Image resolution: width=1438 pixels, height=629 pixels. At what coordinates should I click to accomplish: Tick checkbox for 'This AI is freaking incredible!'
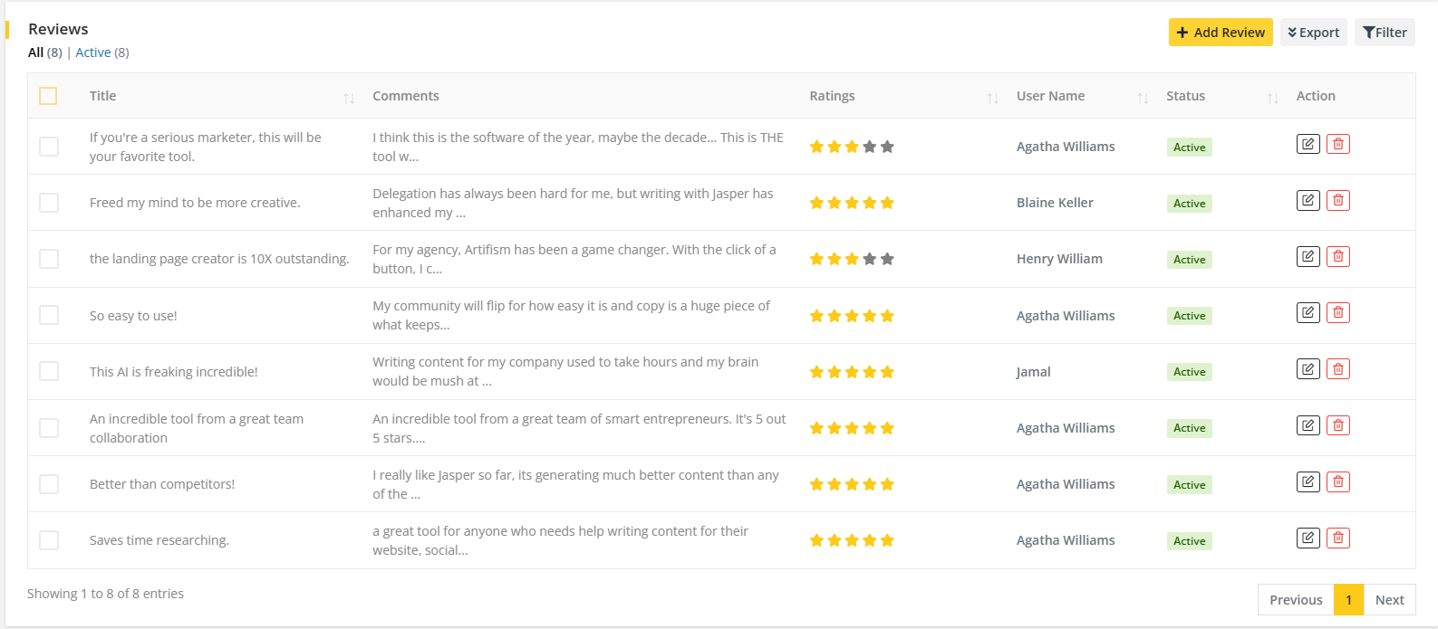[49, 371]
